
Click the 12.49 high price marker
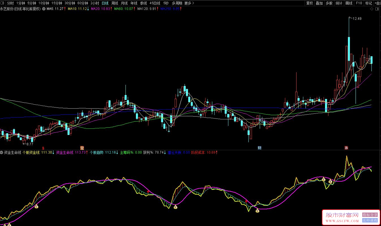click(x=357, y=18)
